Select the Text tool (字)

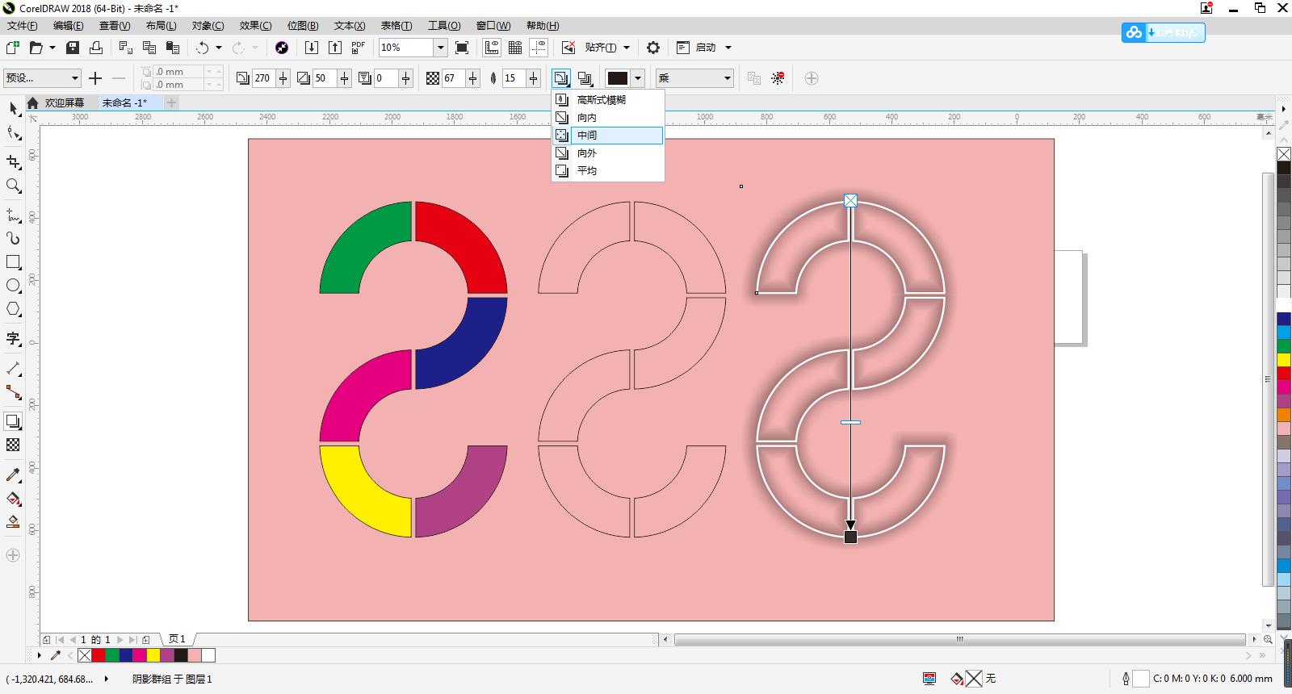(x=13, y=338)
